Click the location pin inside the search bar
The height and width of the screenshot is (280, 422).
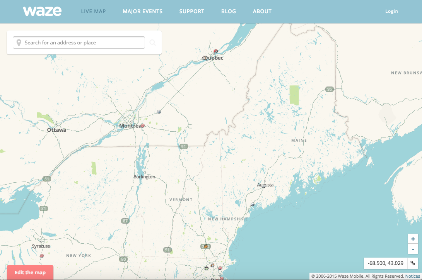pos(18,42)
